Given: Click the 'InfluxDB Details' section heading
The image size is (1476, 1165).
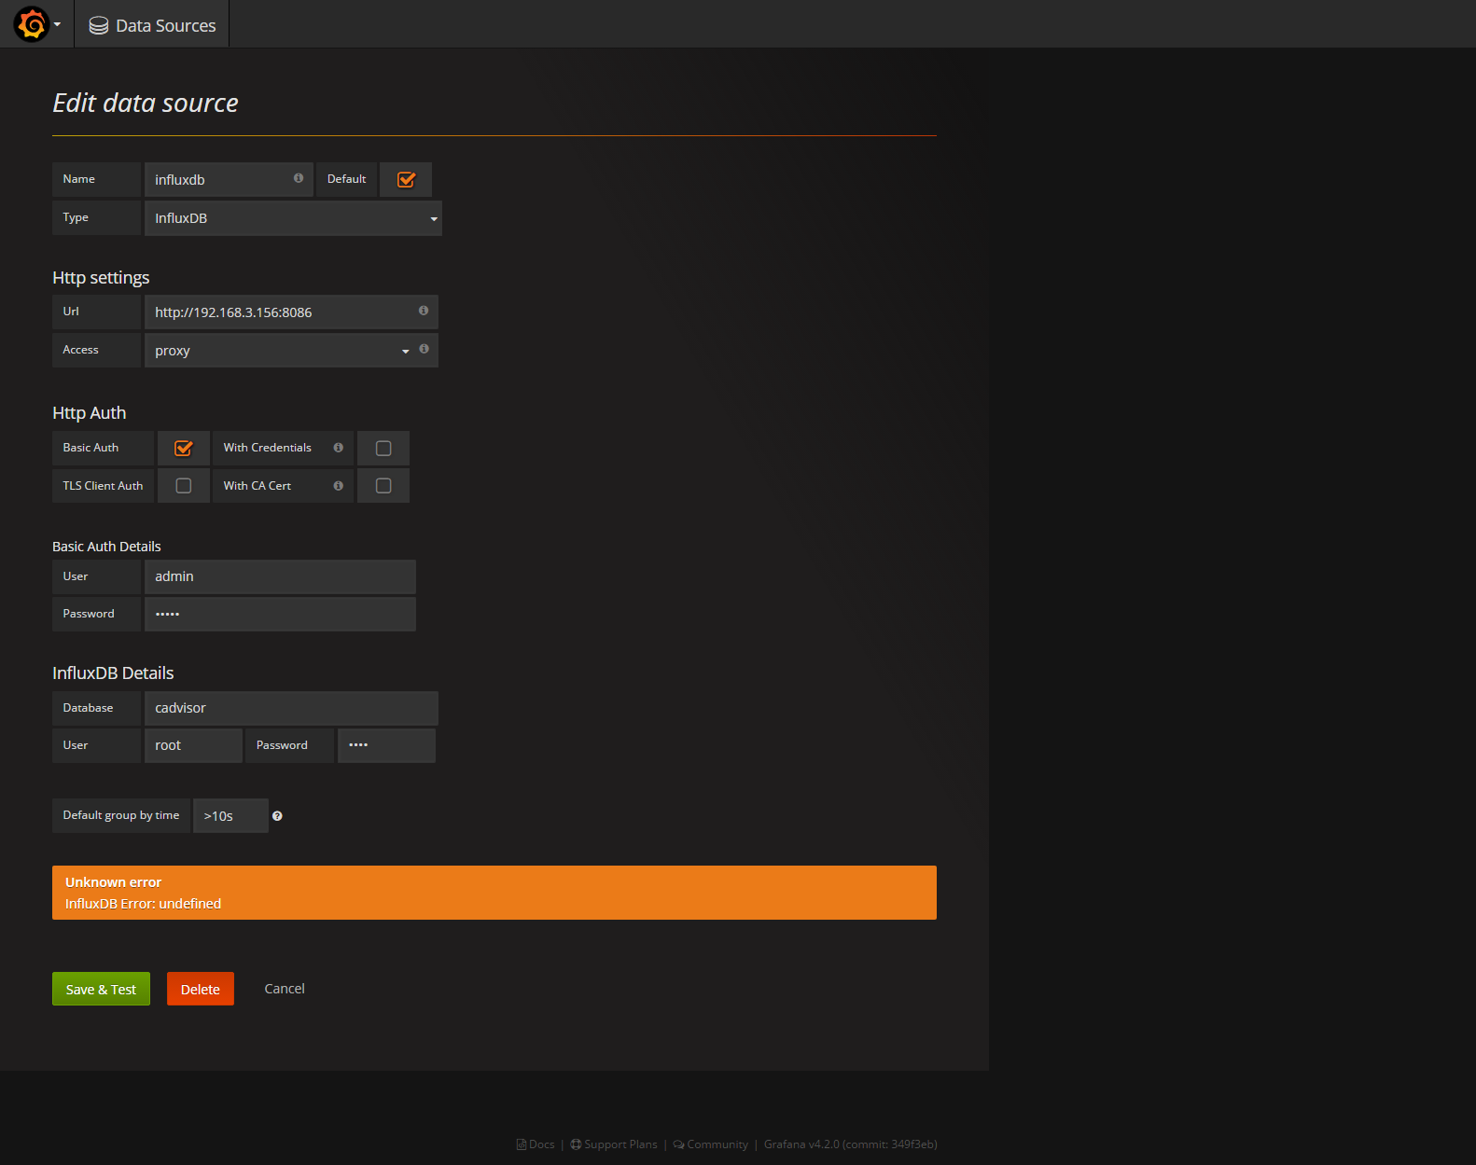Looking at the screenshot, I should pos(113,673).
